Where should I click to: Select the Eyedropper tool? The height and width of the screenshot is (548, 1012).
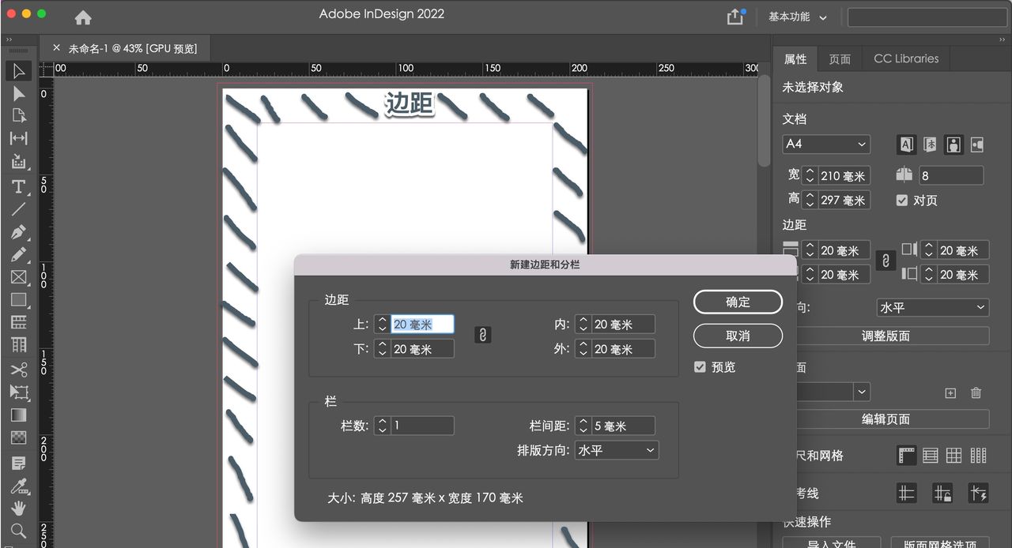[19, 488]
